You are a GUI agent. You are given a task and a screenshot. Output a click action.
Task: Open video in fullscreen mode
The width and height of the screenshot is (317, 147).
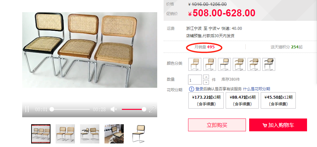tap(152, 109)
